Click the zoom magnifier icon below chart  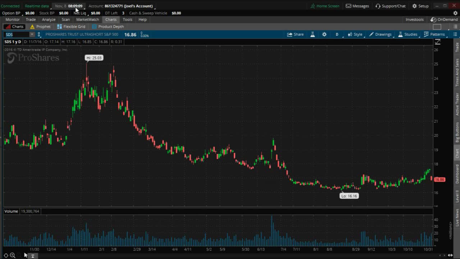[13, 255]
